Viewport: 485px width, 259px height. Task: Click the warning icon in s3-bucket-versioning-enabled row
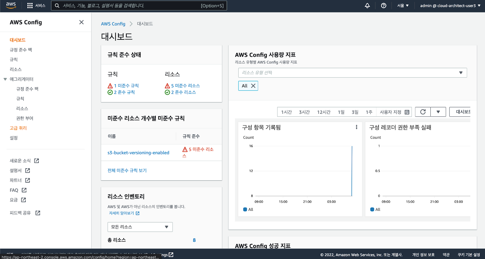point(185,150)
